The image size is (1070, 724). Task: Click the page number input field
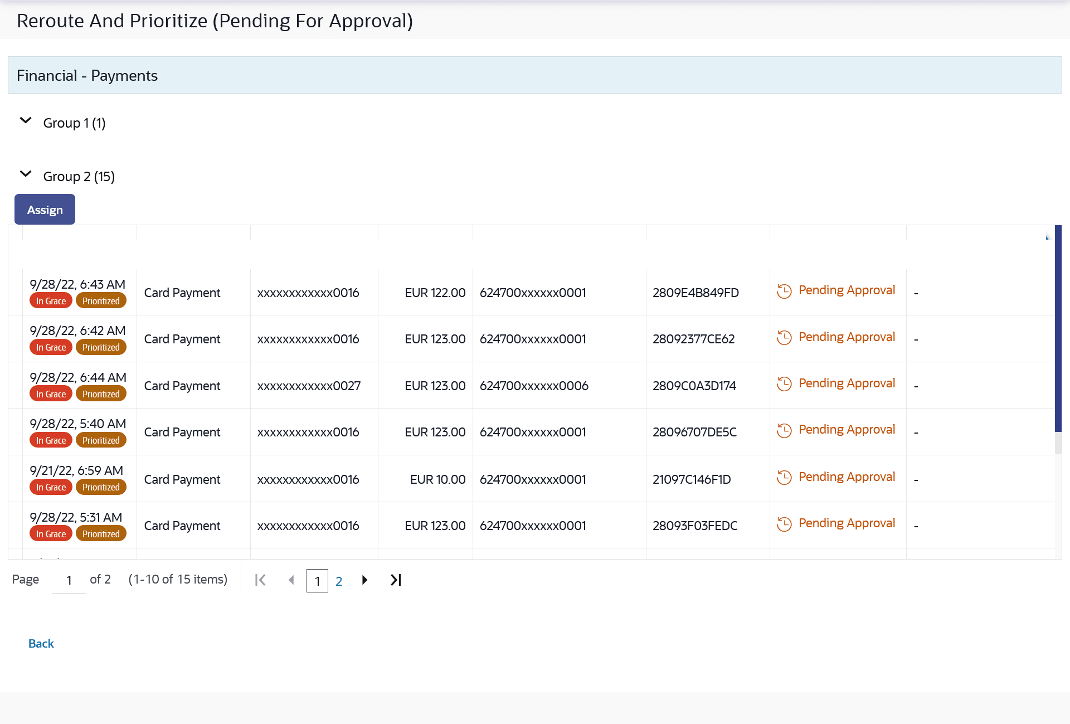(x=69, y=580)
